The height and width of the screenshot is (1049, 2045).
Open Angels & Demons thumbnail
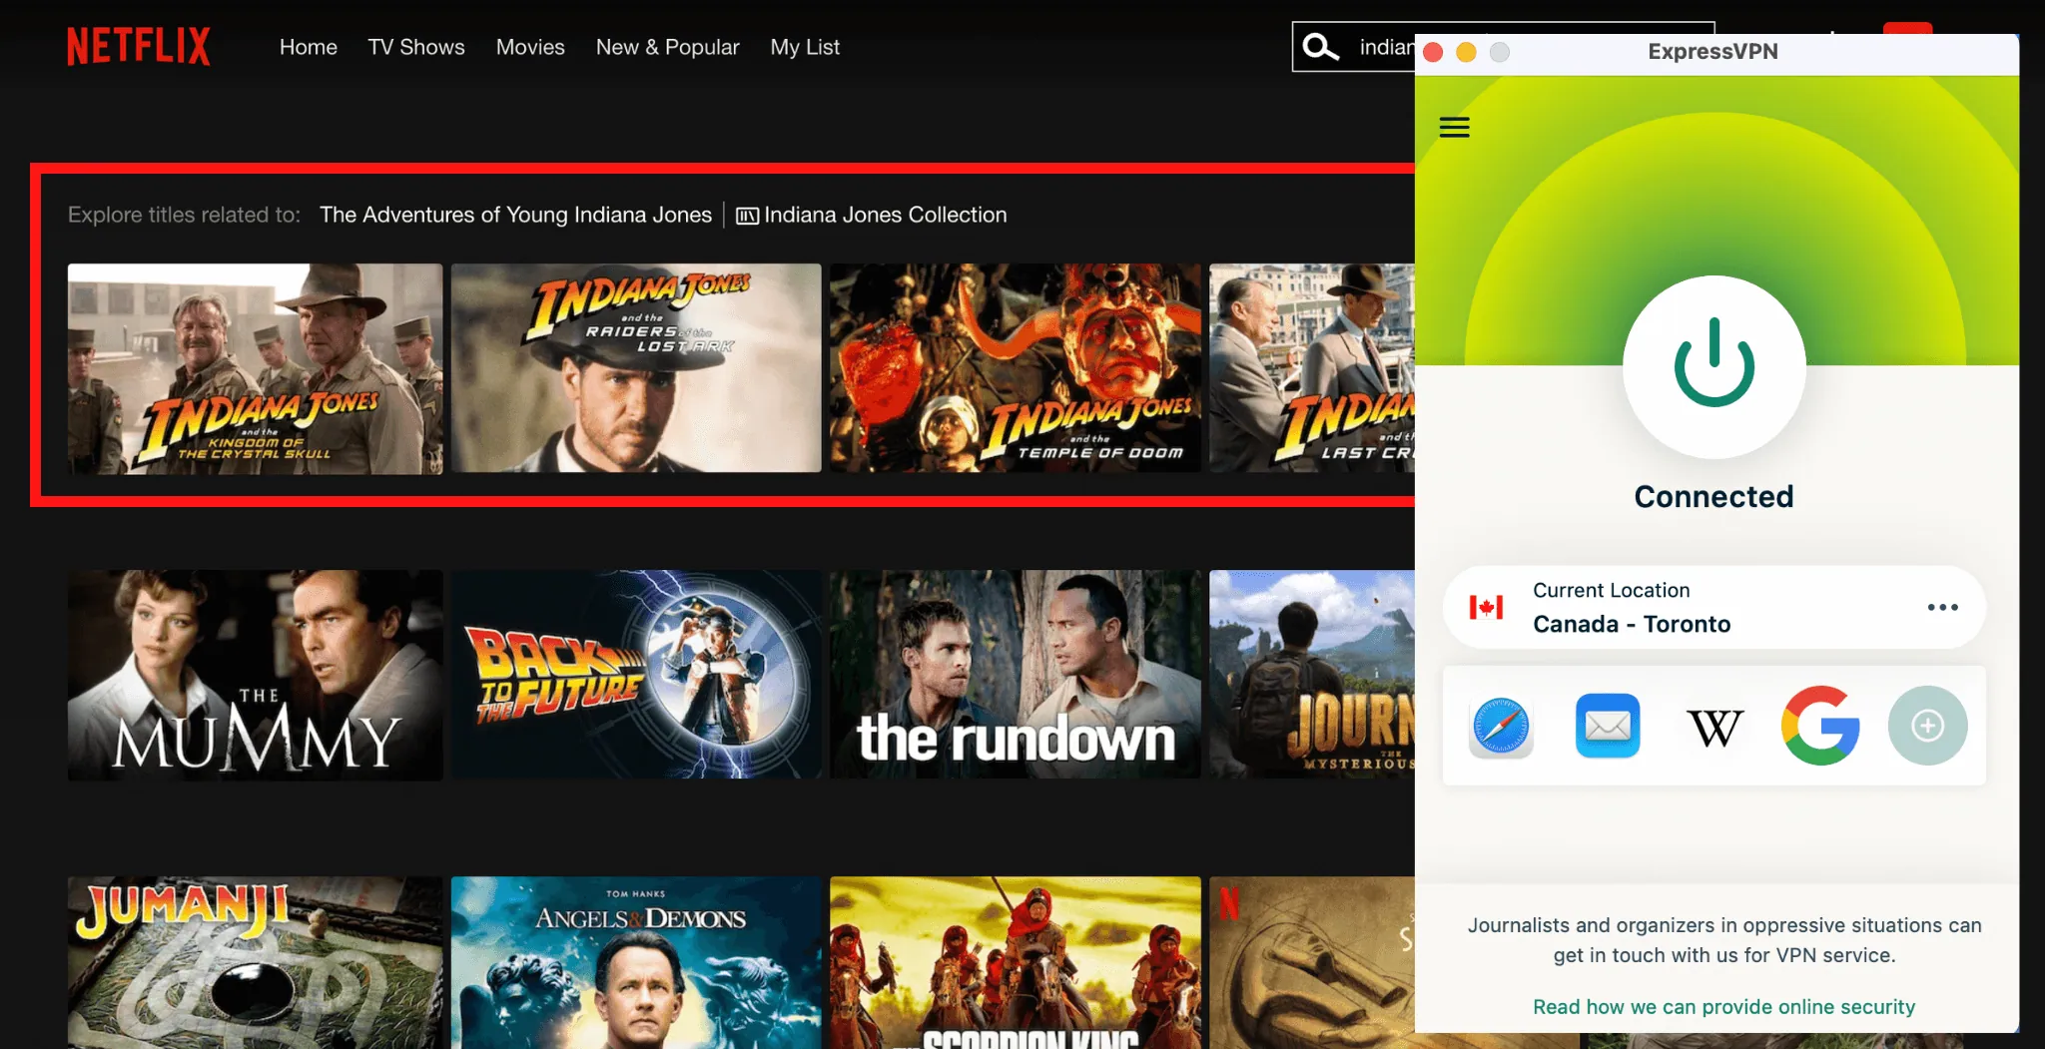point(636,962)
